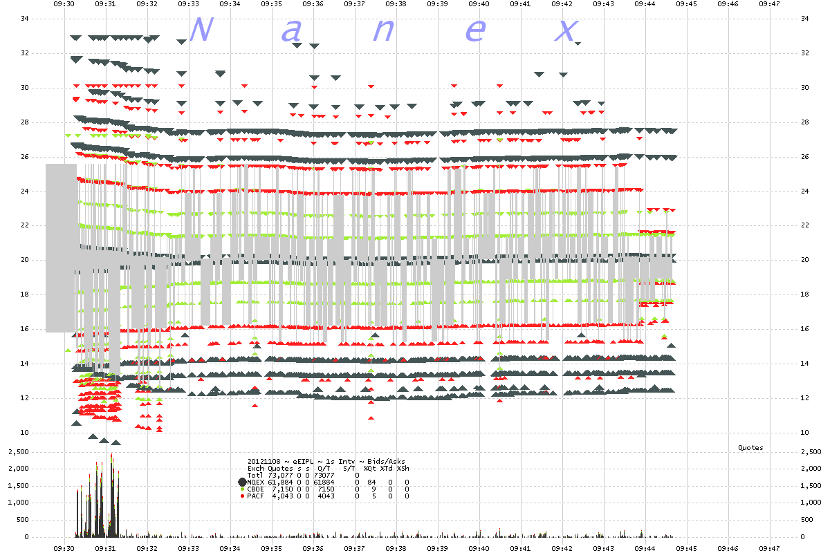Click the 16 label on right price axis
Screen dimensions: 830x553
[x=805, y=329]
